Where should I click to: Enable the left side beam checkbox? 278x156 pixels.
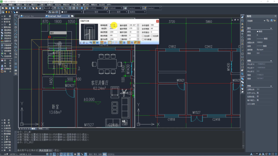pyautogui.click(x=143, y=36)
